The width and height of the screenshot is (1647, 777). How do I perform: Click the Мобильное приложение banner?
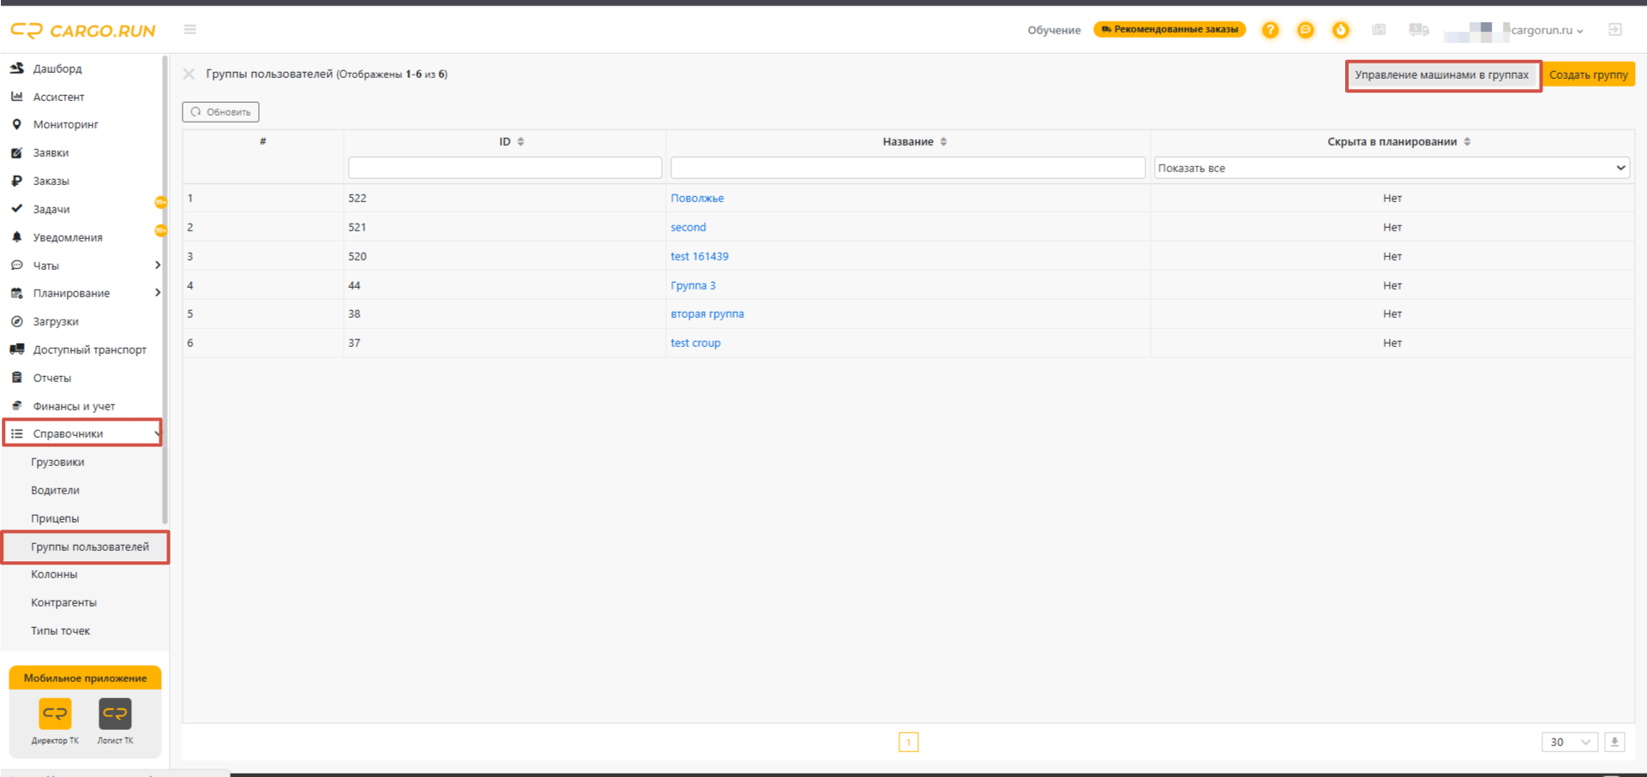coord(86,678)
